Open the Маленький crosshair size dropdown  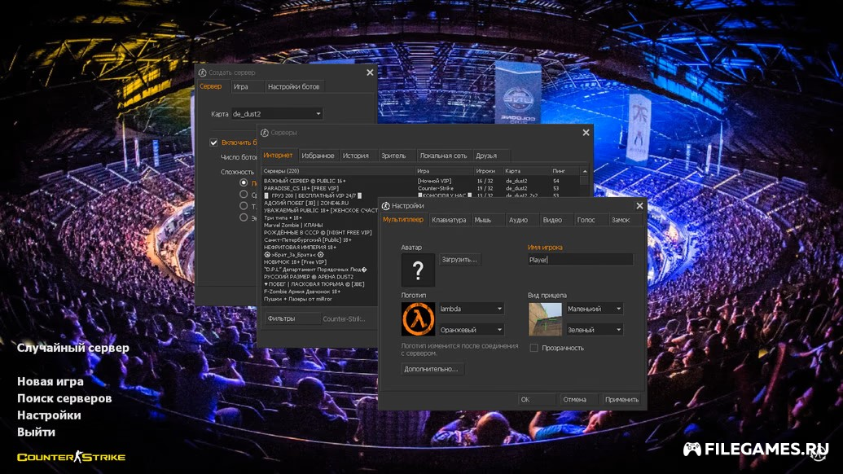tap(594, 309)
